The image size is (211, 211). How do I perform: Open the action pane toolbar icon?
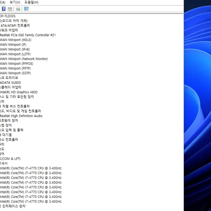(x=10, y=9)
